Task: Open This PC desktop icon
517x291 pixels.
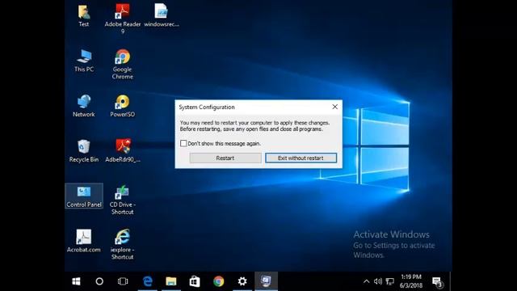Action: coord(84,61)
